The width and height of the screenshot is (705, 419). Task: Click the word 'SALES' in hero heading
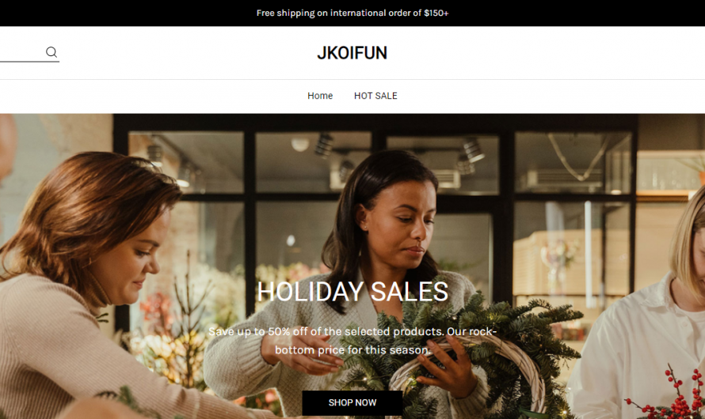(410, 291)
